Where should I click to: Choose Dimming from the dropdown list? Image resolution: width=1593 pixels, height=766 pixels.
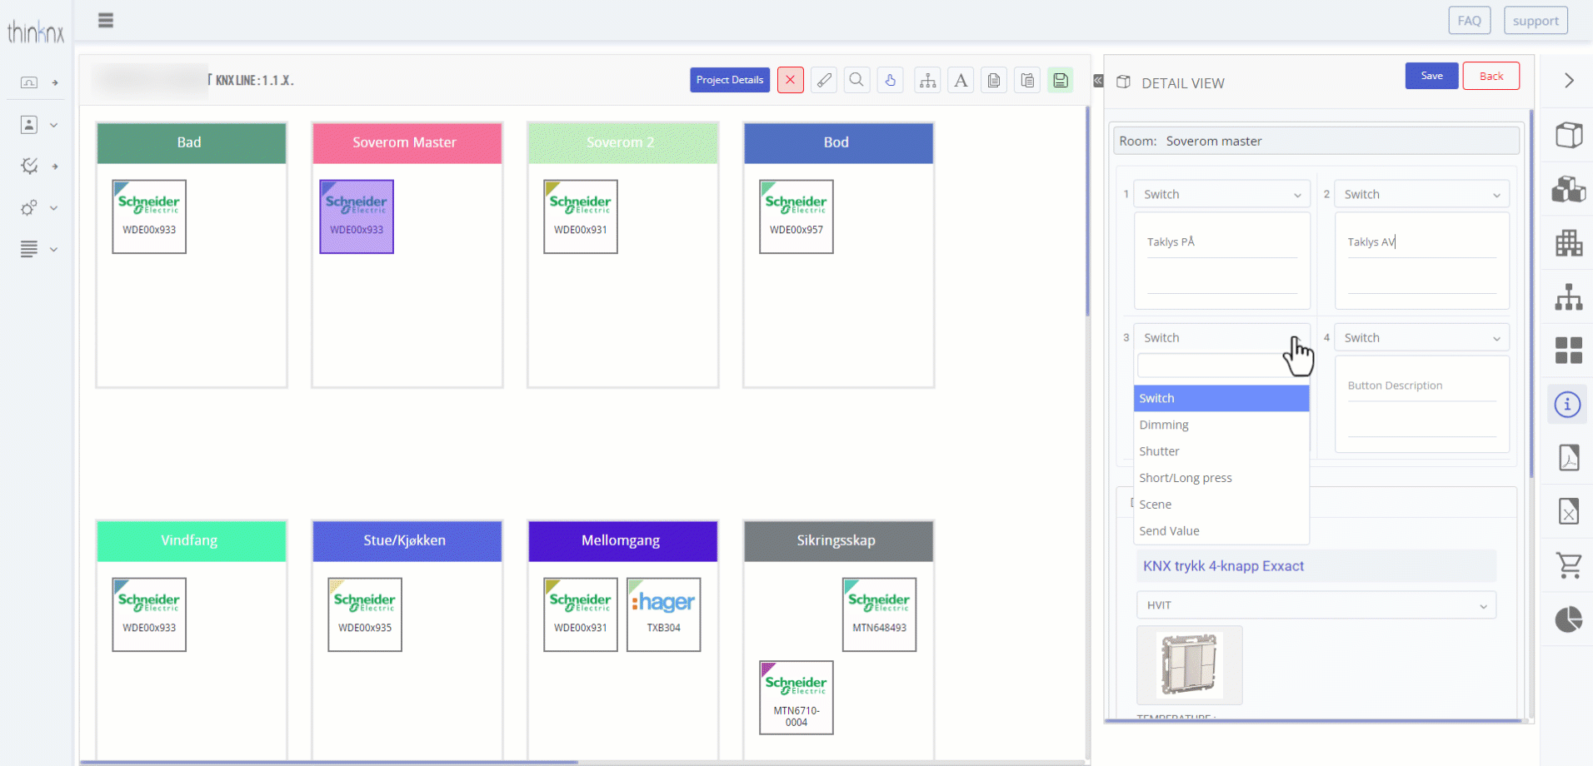click(1221, 425)
